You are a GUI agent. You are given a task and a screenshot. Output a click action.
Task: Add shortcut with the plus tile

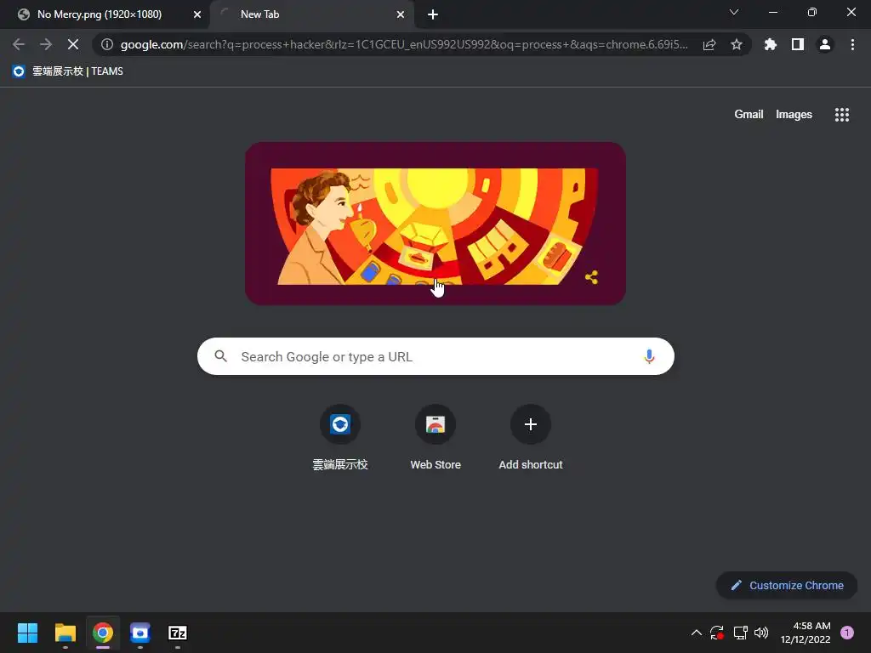tap(531, 438)
